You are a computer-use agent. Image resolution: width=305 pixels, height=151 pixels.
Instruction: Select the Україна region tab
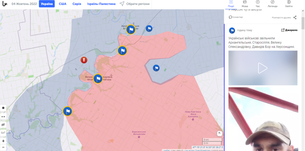[47, 4]
